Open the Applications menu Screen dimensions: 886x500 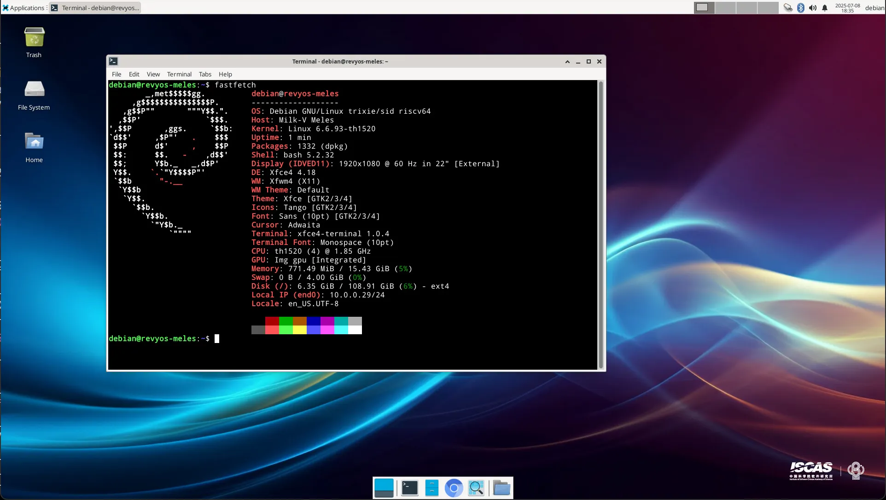(24, 8)
